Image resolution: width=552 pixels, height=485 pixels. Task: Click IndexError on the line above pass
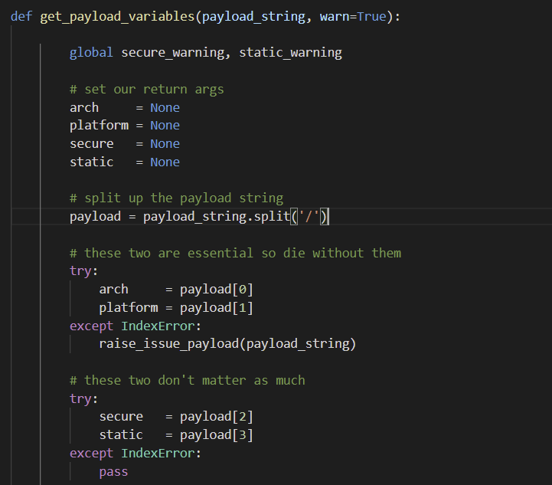[x=158, y=453]
